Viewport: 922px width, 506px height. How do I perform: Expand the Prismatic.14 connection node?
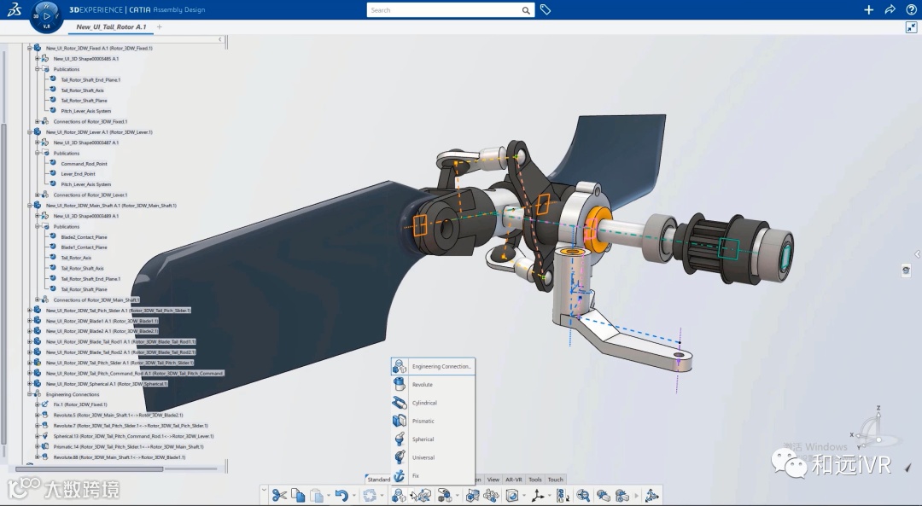click(x=37, y=446)
